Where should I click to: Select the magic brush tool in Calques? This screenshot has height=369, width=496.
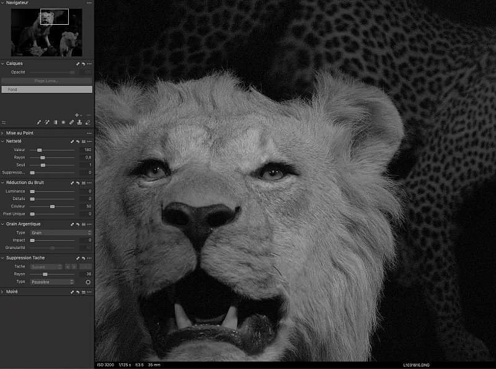click(x=47, y=123)
